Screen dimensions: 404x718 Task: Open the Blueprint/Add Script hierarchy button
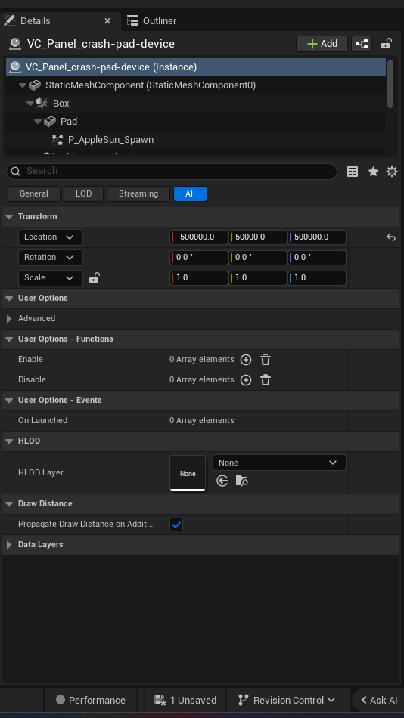362,44
